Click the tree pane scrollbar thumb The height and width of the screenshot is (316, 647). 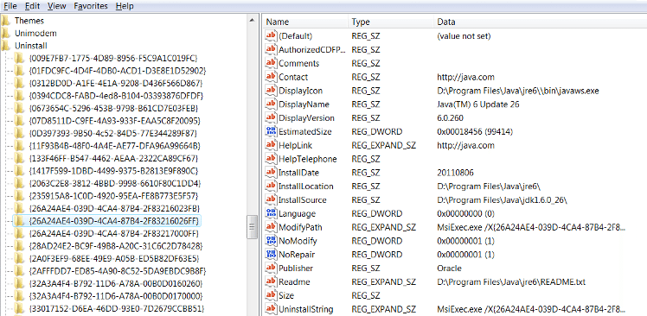coord(252,227)
